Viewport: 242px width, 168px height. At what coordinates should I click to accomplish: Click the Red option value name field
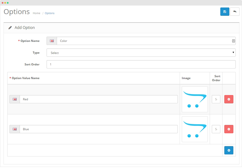click(98, 99)
